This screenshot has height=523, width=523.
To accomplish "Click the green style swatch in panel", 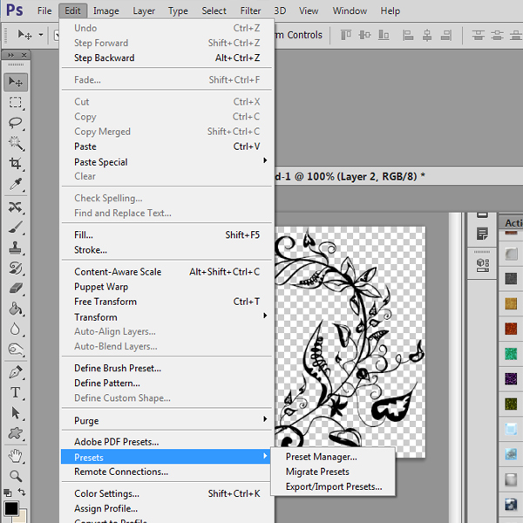I will 511,354.
